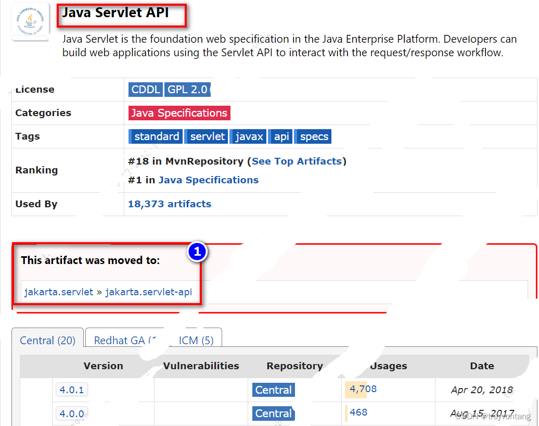Open the Java Specifications category badge

pyautogui.click(x=179, y=113)
